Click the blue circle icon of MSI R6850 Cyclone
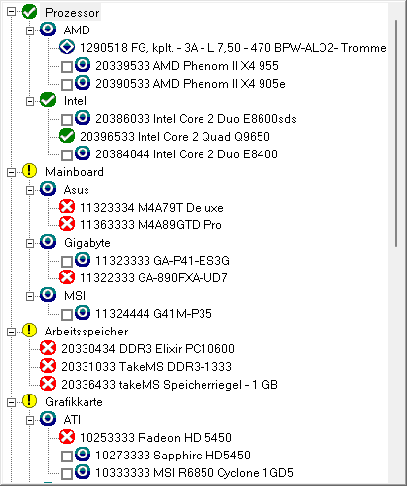Screen dimensions: 407x486 point(83,472)
